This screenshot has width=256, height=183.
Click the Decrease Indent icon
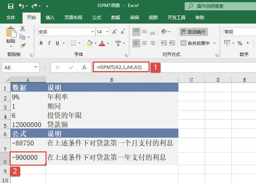pyautogui.click(x=164, y=43)
